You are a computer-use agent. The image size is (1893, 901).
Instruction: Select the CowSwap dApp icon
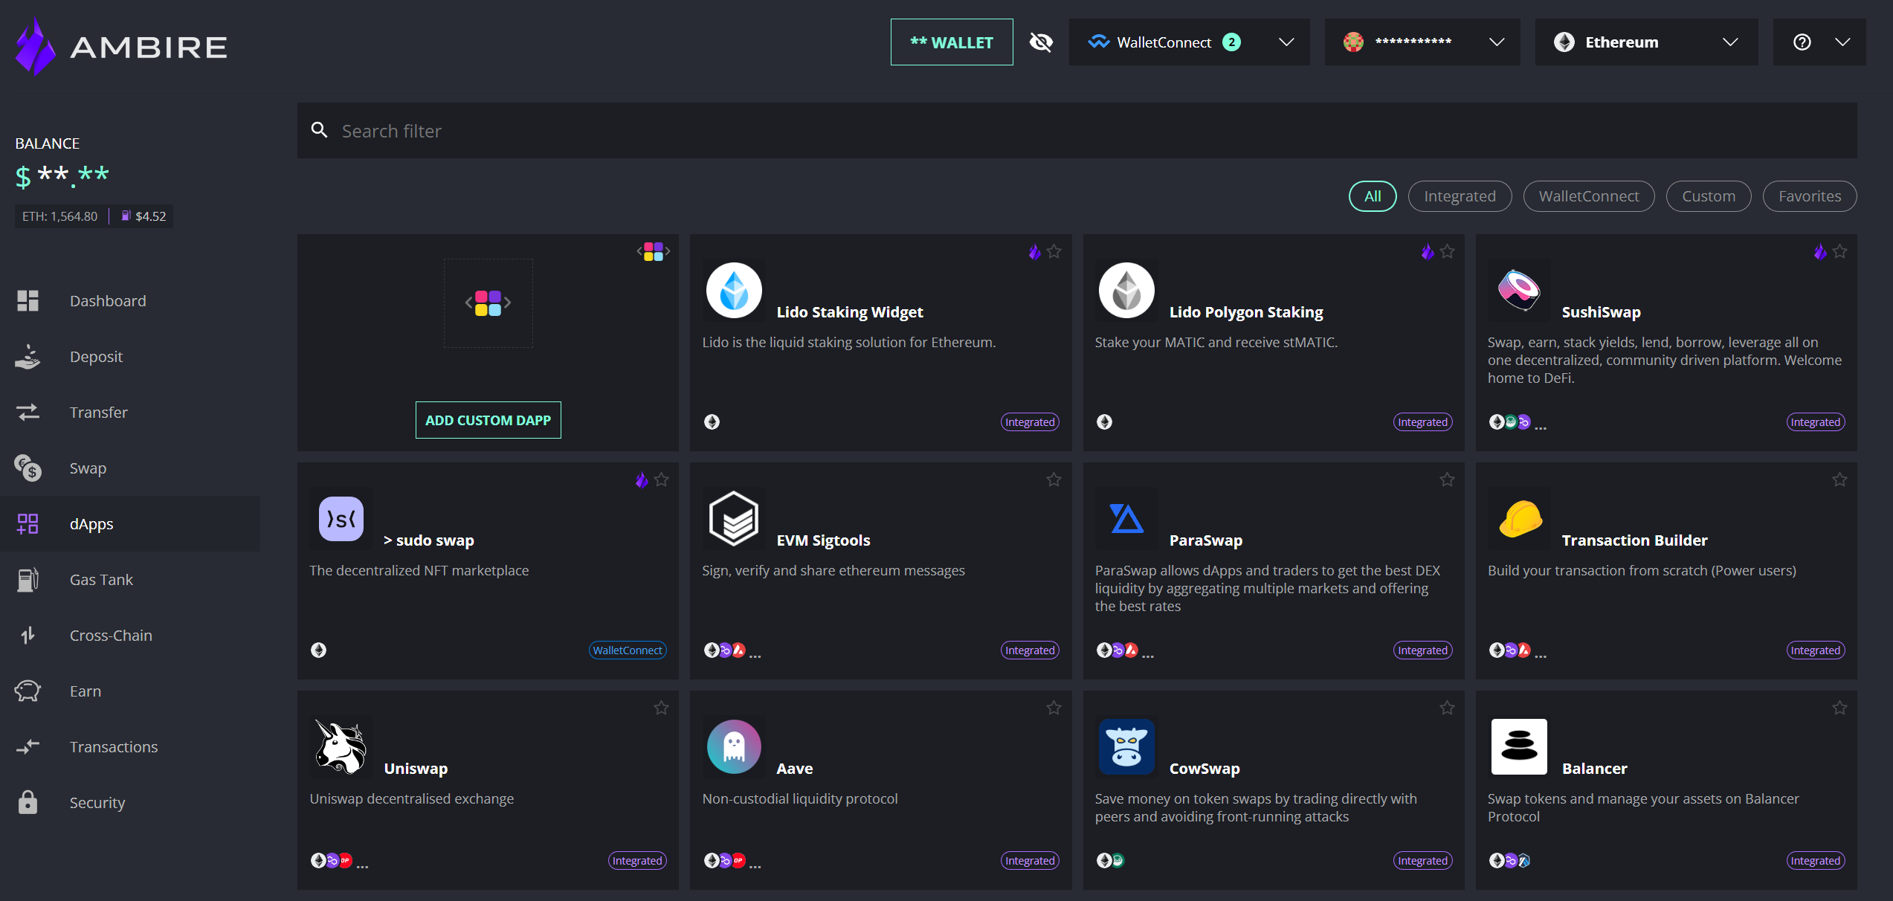tap(1126, 746)
